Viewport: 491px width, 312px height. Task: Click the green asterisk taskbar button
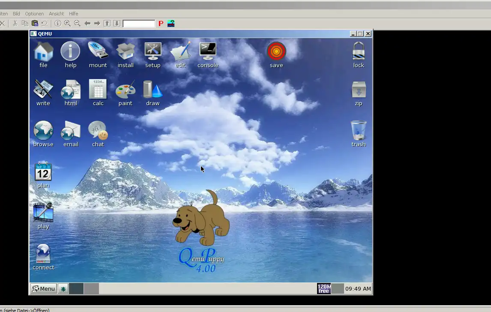[x=63, y=289]
